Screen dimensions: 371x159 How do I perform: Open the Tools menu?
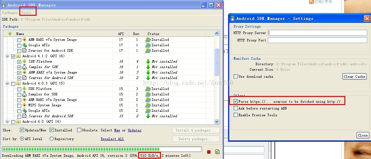coord(26,13)
